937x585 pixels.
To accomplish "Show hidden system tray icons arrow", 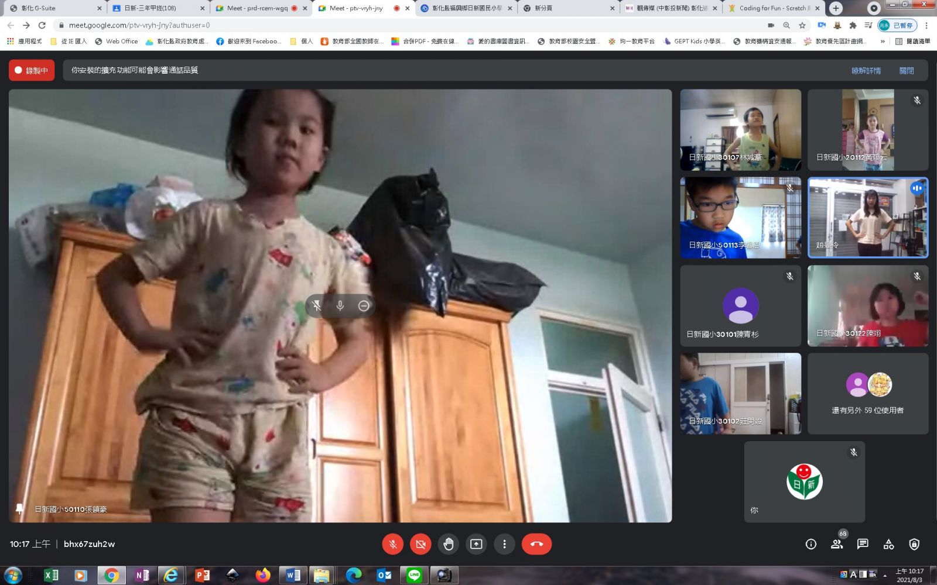I will (885, 576).
